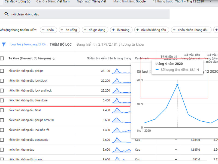Open the date range dropdown arrow
This screenshot has width=218, height=164.
211,1
